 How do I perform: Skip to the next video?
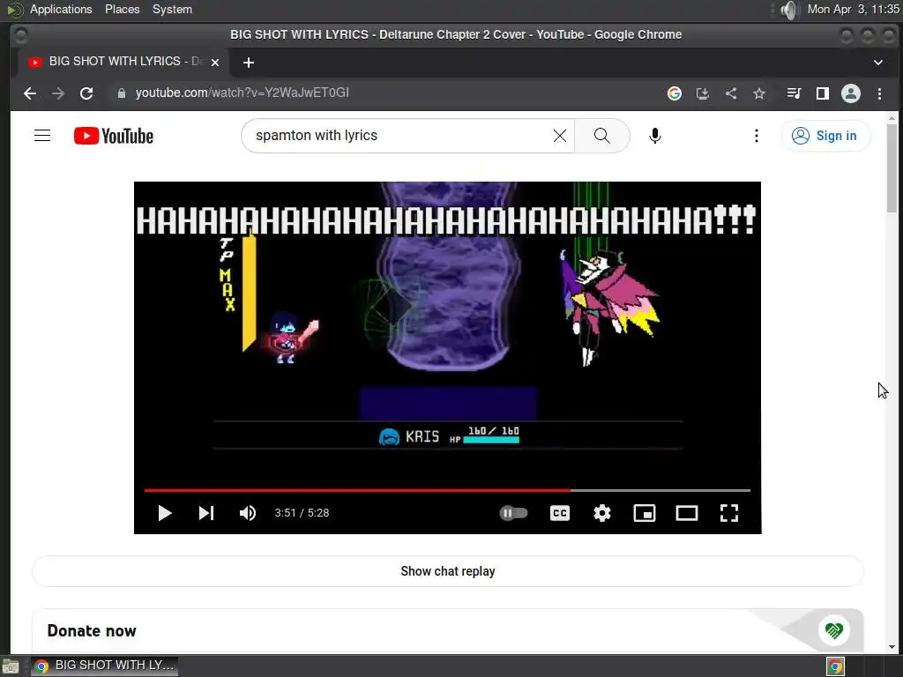206,513
